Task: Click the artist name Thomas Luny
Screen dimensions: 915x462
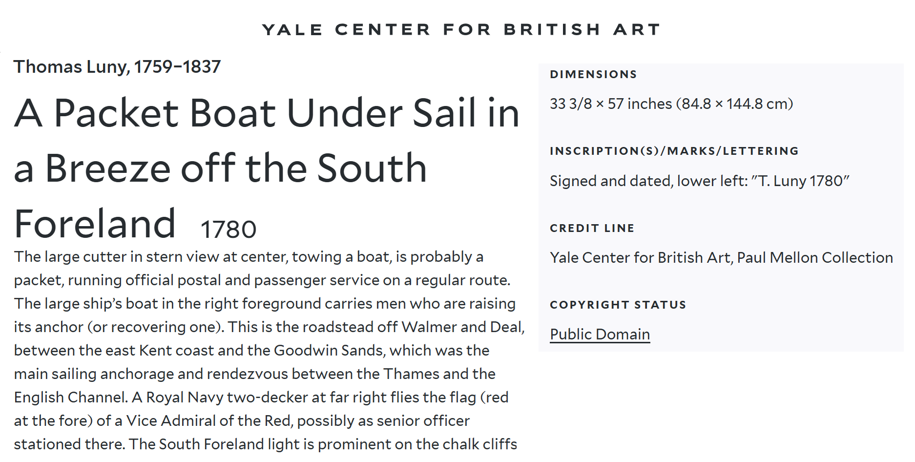Action: [117, 67]
